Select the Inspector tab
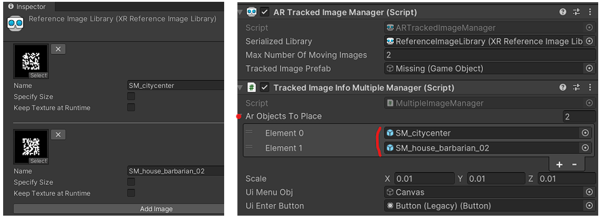600x217 pixels. point(27,7)
